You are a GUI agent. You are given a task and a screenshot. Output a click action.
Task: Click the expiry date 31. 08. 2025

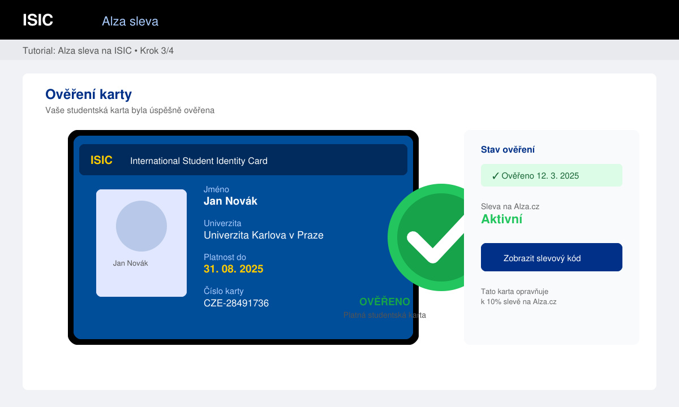pos(233,269)
